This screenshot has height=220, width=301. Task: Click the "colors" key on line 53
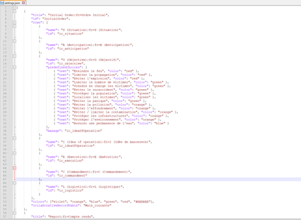[x=39, y=202]
